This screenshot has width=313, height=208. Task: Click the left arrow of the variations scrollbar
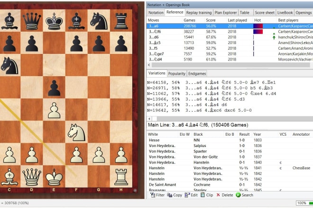(x=149, y=119)
